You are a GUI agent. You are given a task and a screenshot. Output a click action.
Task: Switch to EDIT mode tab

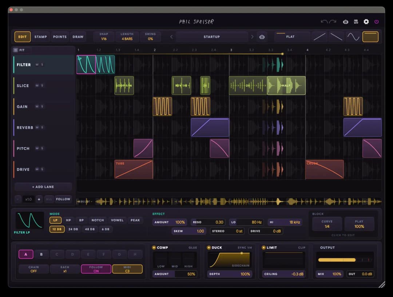23,37
